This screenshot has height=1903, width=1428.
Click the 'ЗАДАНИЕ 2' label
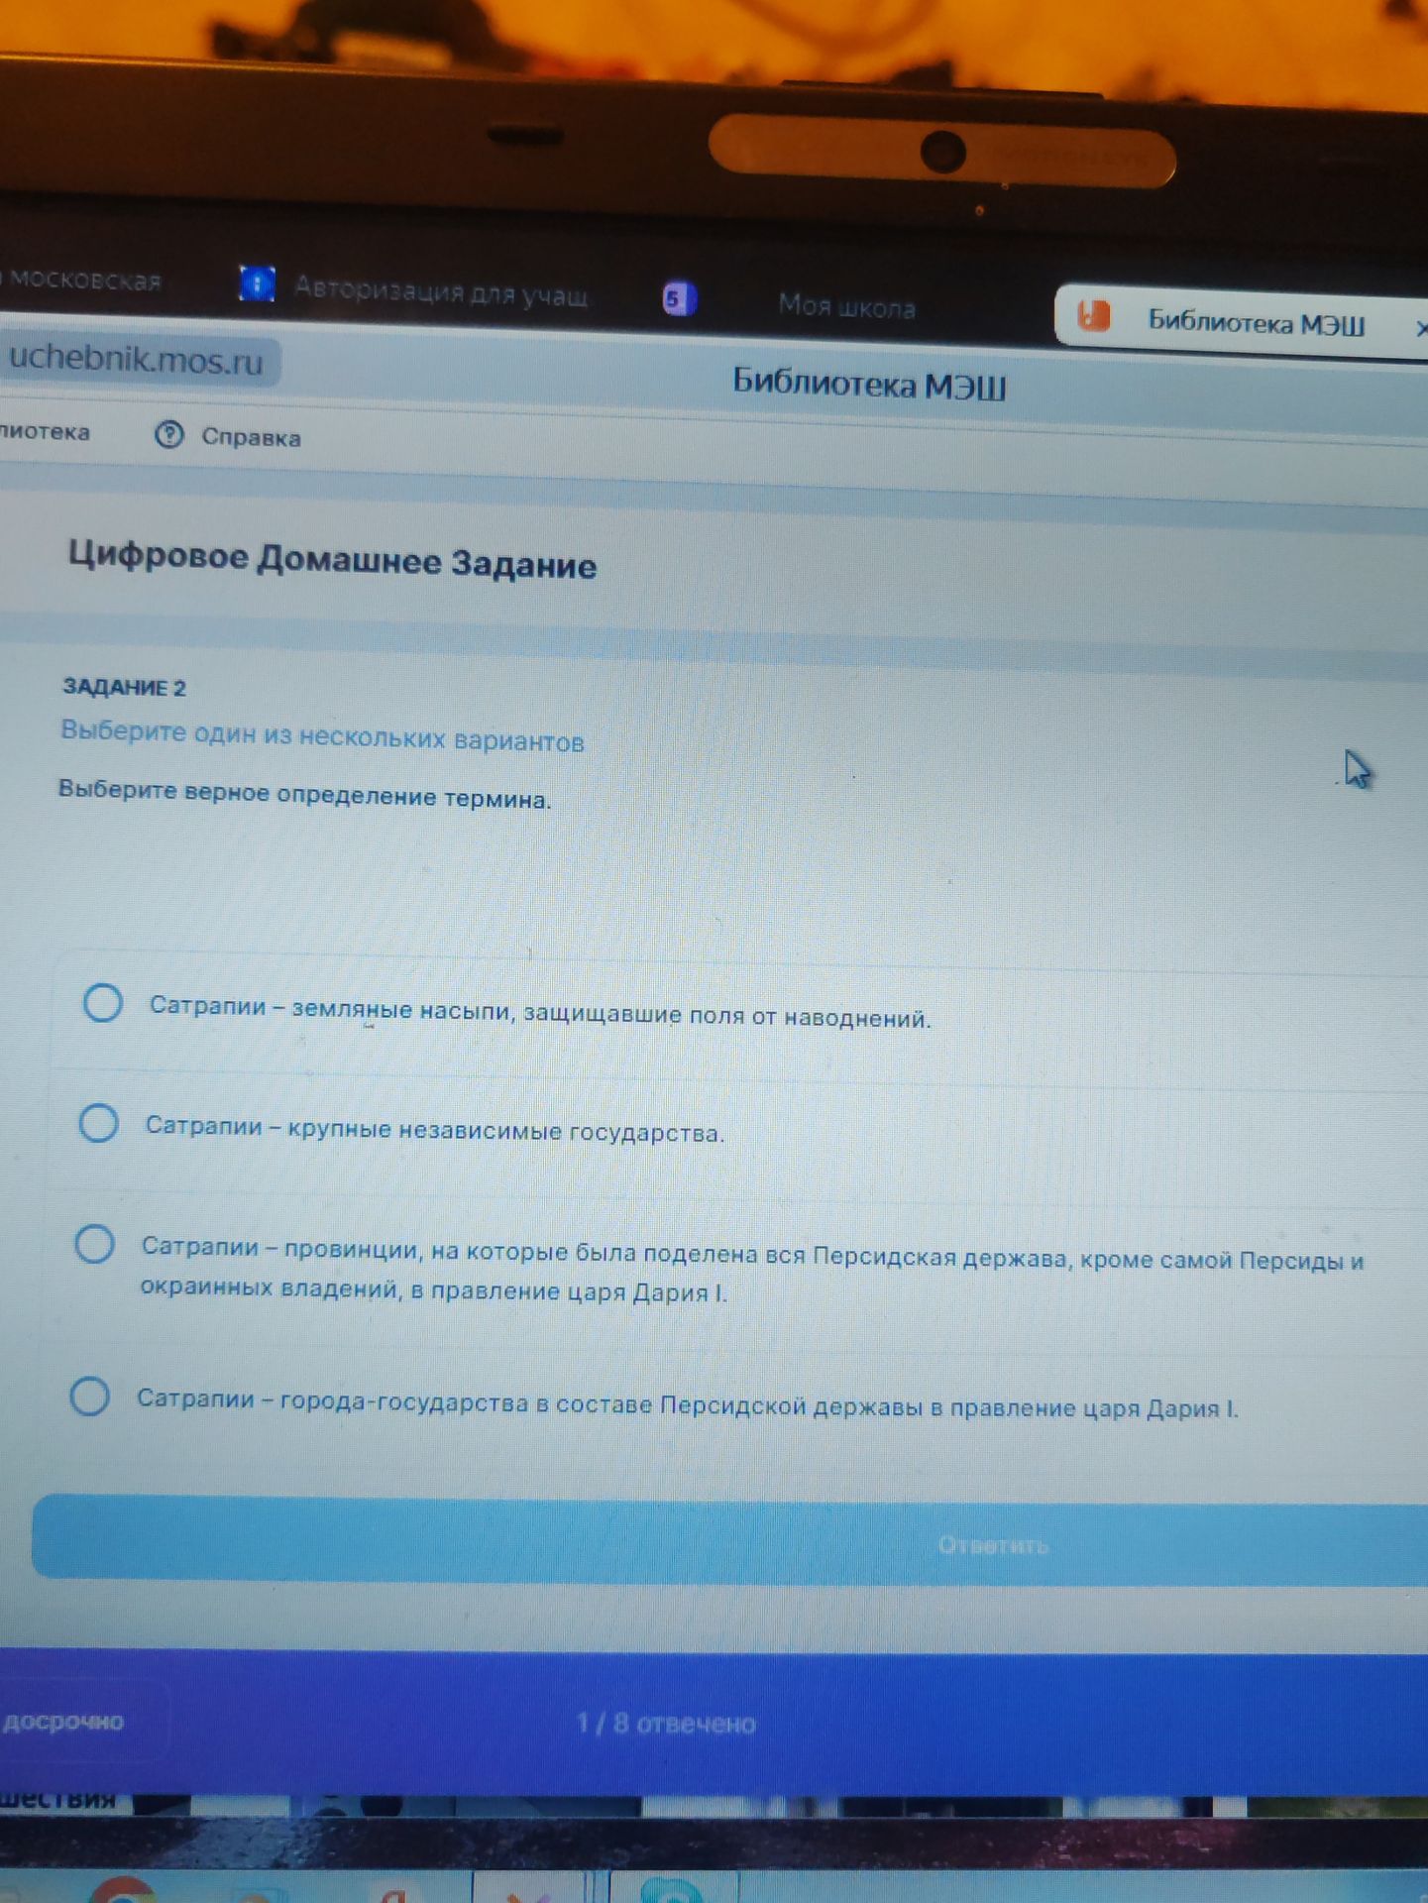click(124, 687)
